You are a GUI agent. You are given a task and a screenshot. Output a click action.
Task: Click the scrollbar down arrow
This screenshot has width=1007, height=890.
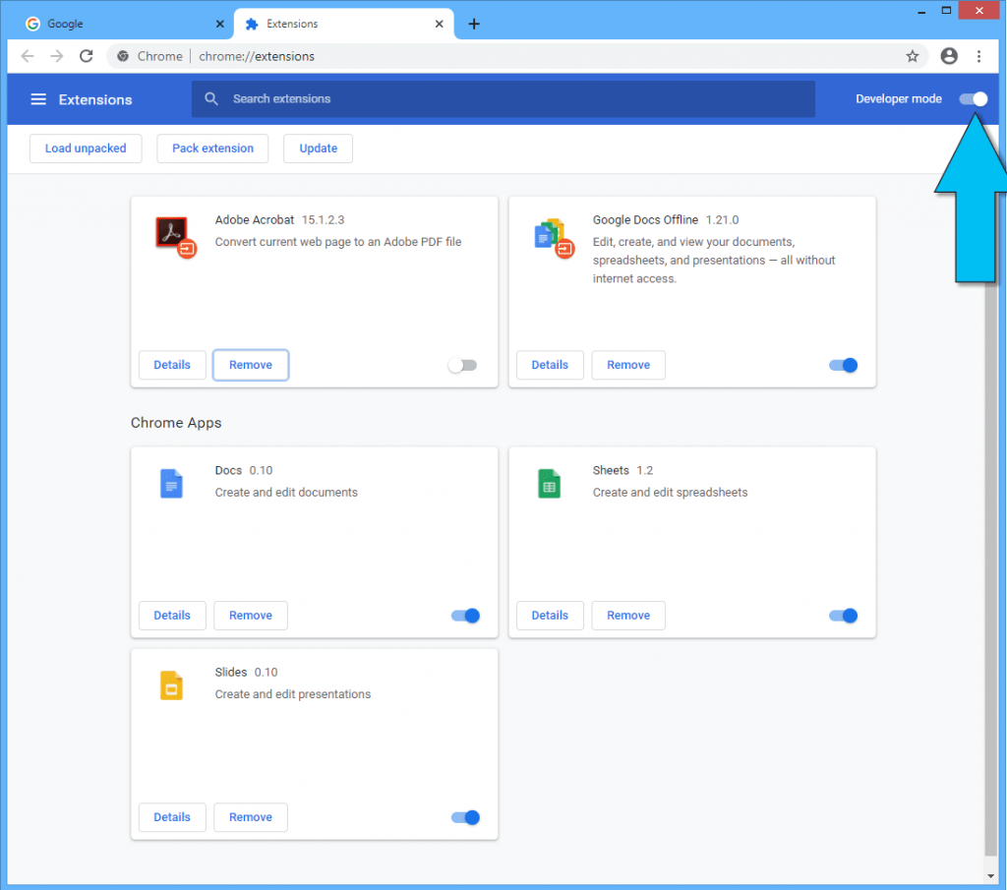point(990,876)
